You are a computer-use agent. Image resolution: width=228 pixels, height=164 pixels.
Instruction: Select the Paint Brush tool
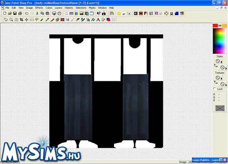click(x=52, y=19)
